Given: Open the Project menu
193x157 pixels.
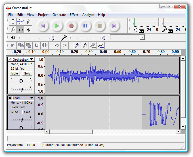Looking at the screenshot, I should (43, 15).
